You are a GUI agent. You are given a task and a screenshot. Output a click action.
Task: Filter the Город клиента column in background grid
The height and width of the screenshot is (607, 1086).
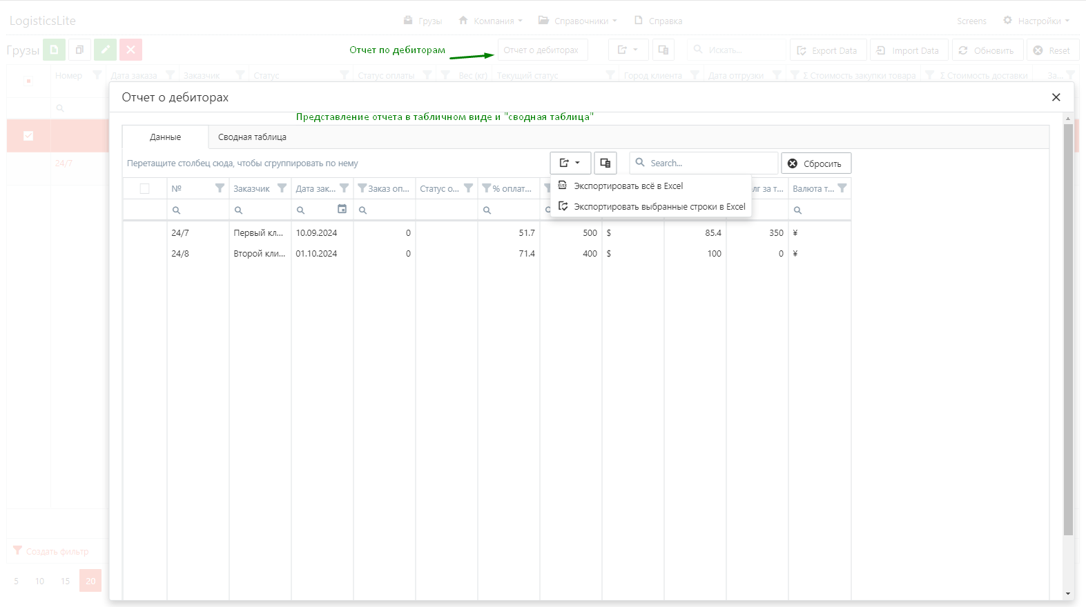(695, 75)
